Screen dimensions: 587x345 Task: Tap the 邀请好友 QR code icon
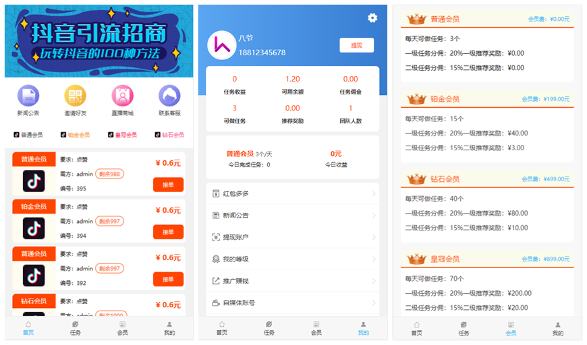coord(75,96)
